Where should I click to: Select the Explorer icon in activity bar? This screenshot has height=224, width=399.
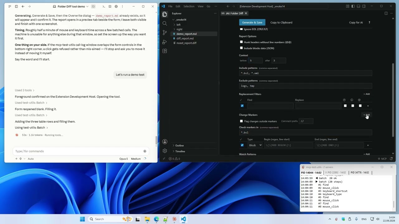(x=165, y=14)
